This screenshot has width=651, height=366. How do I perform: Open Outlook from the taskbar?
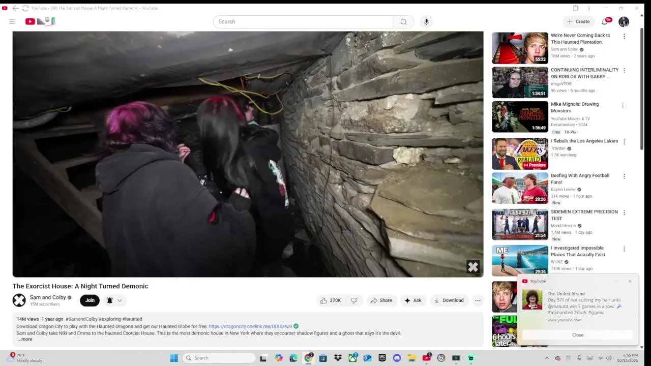(367, 358)
